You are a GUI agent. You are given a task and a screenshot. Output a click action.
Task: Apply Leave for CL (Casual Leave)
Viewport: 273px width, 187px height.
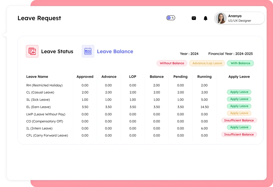tap(239, 92)
